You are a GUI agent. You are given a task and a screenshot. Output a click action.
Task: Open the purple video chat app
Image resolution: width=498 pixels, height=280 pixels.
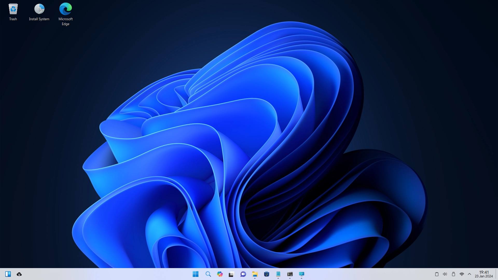click(243, 274)
